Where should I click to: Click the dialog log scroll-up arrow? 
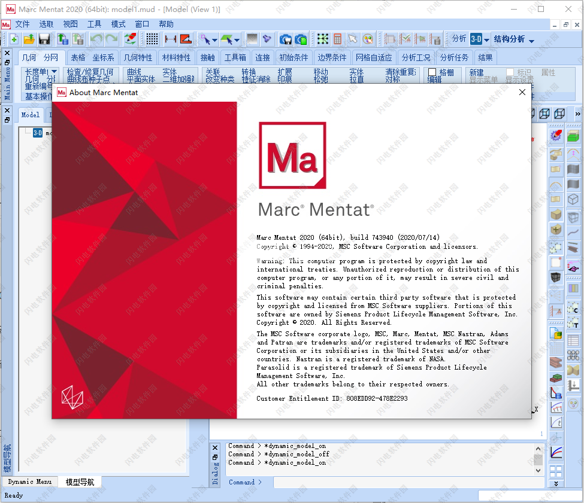coord(538,449)
